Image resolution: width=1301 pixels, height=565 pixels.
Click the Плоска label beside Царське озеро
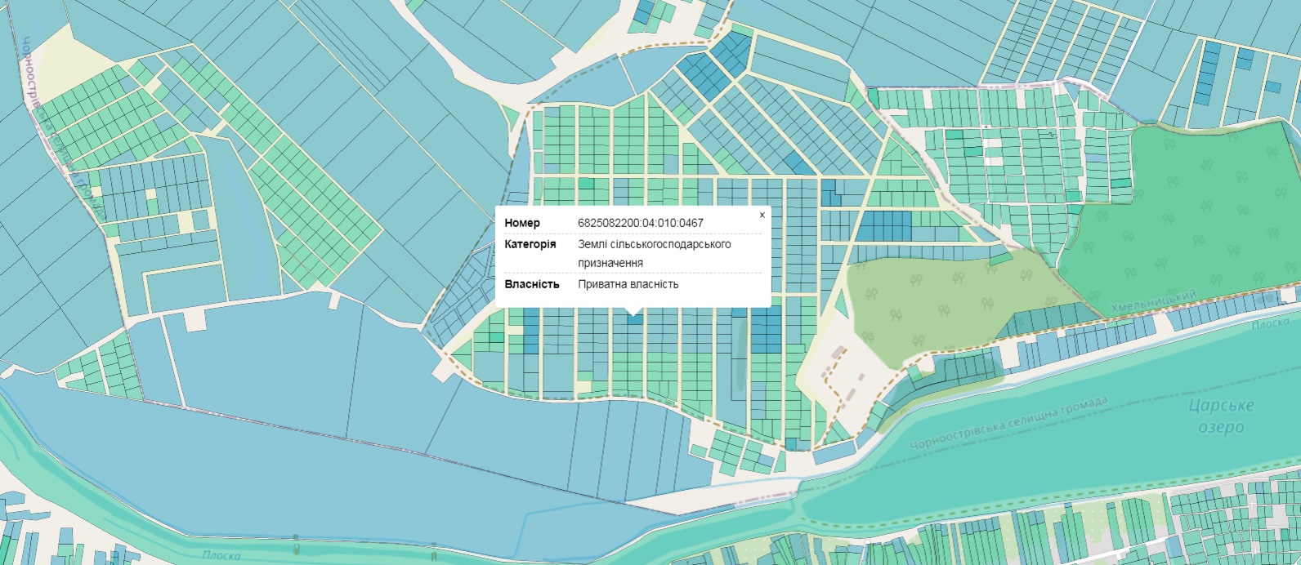coord(1269,325)
